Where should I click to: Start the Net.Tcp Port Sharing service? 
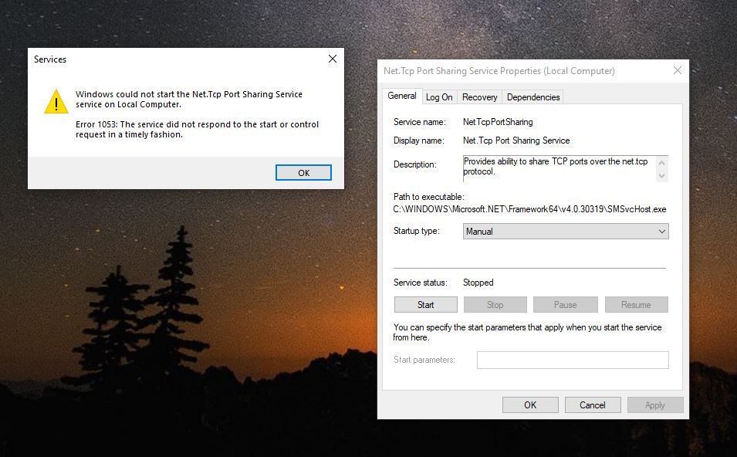coord(425,305)
